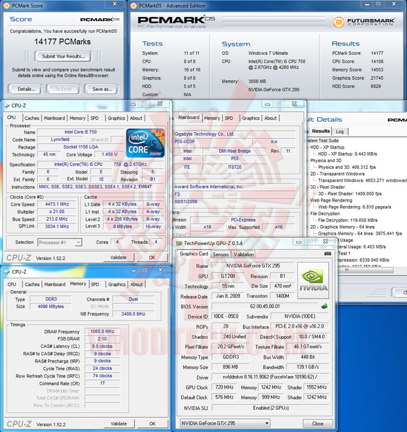
Task: Collapse the File Decryption tree node
Action: pyautogui.click(x=308, y=213)
